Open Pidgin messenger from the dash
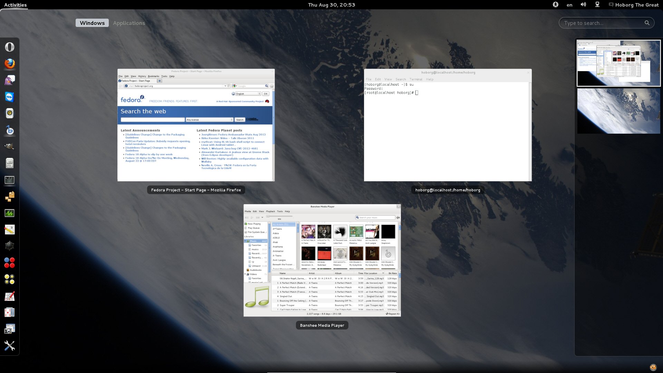 10,80
